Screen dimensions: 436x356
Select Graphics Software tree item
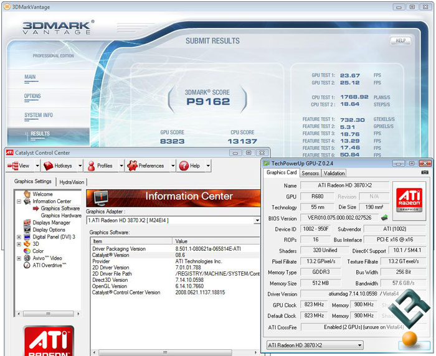[60, 208]
